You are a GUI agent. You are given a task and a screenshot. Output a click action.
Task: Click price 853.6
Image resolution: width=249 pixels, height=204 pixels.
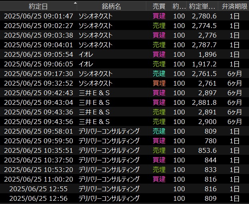(207, 150)
